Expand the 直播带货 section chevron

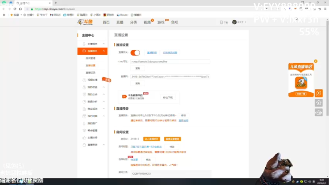point(104,145)
